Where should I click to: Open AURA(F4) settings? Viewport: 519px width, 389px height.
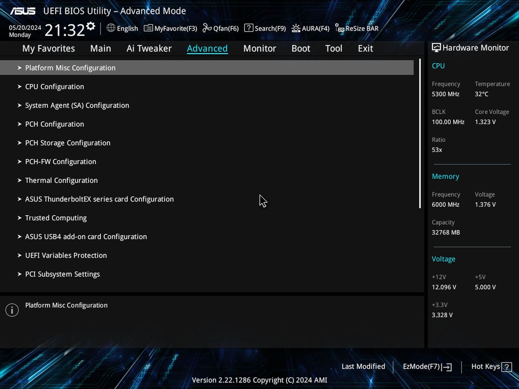311,29
